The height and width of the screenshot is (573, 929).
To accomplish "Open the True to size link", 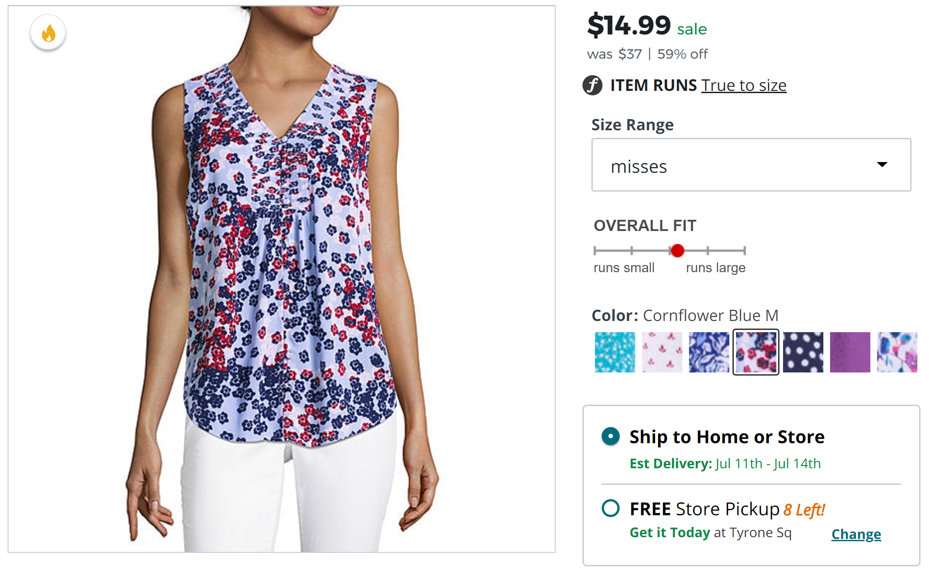I will click(x=743, y=85).
